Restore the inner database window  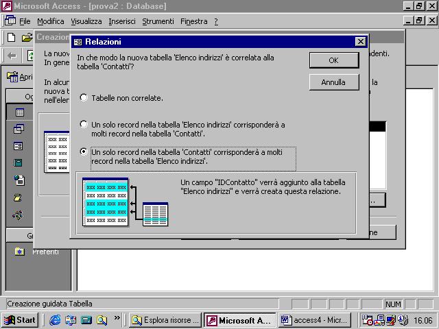click(419, 21)
